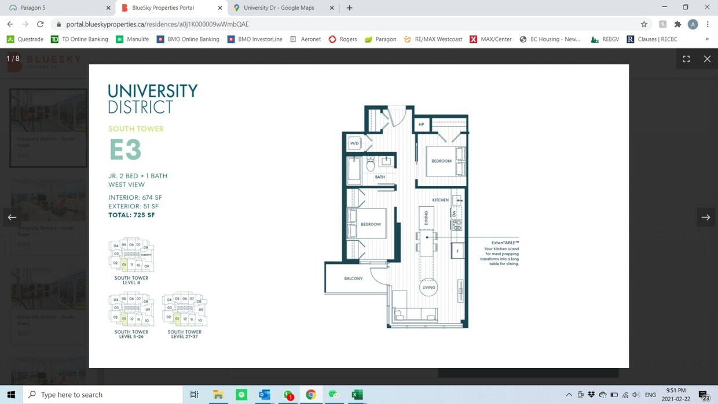This screenshot has width=718, height=404.
Task: Expand hidden system tray icons
Action: coord(569,395)
